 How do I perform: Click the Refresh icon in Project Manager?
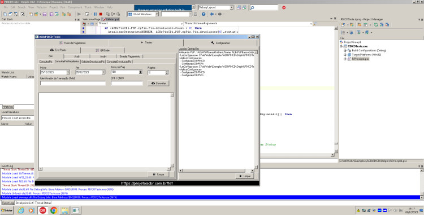pyautogui.click(x=376, y=25)
